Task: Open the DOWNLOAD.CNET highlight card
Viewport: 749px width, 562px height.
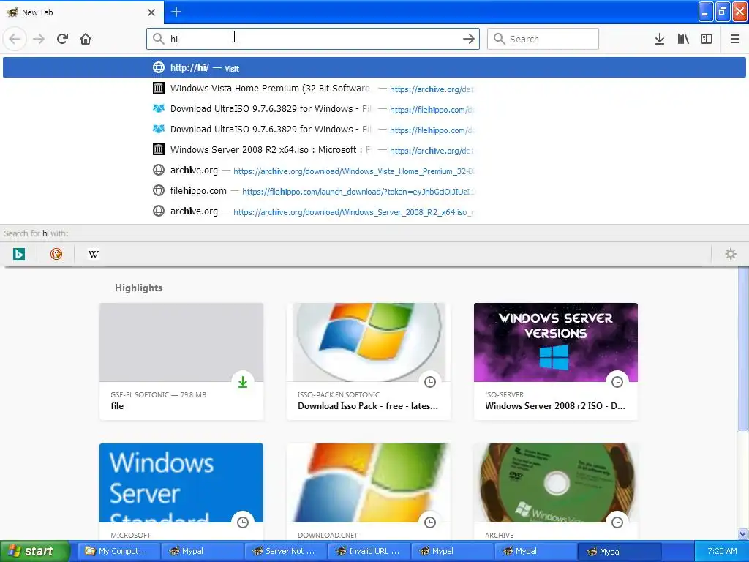Action: (x=369, y=492)
